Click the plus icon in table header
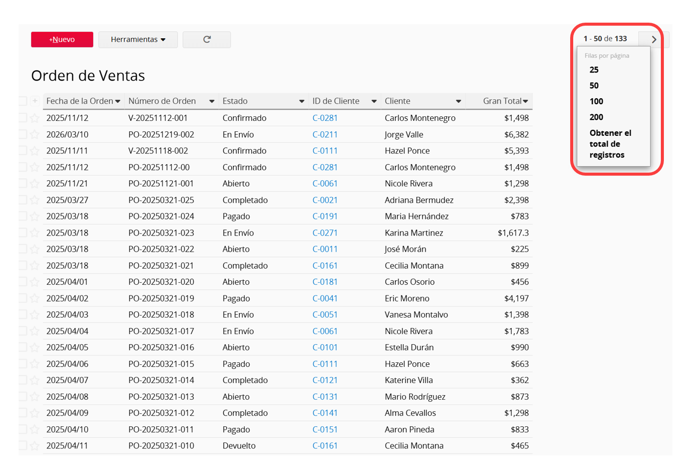681x459 pixels. point(35,101)
